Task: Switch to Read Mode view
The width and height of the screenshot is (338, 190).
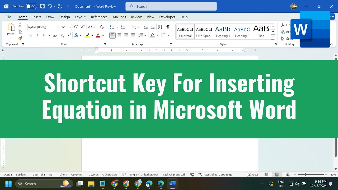Action: [x=266, y=175]
